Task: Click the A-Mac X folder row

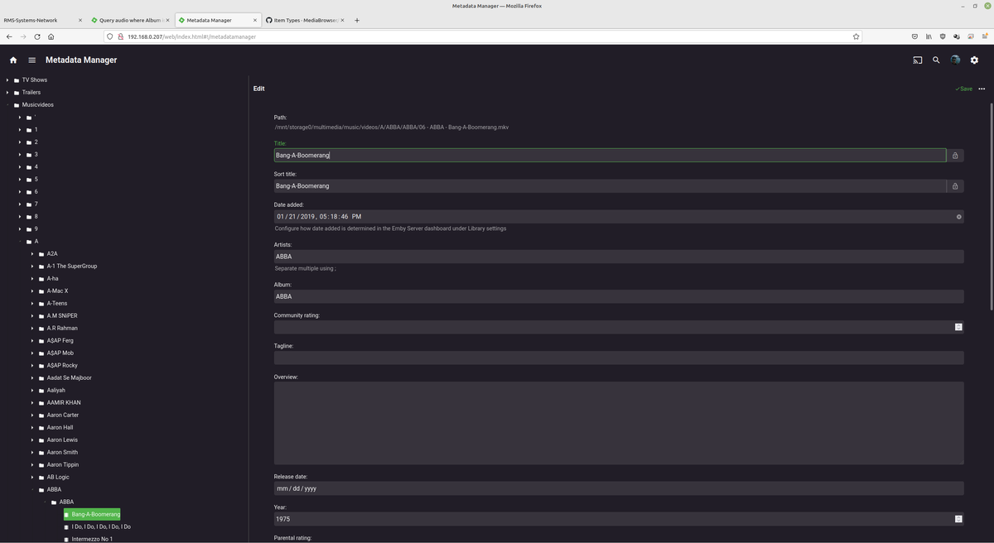Action: click(x=58, y=291)
